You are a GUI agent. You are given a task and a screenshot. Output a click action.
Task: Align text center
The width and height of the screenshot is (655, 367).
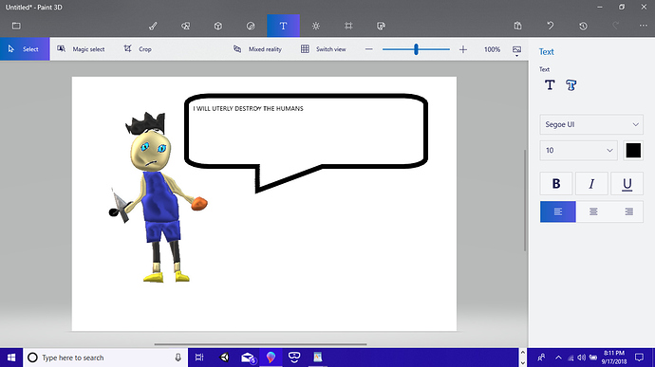coord(593,211)
